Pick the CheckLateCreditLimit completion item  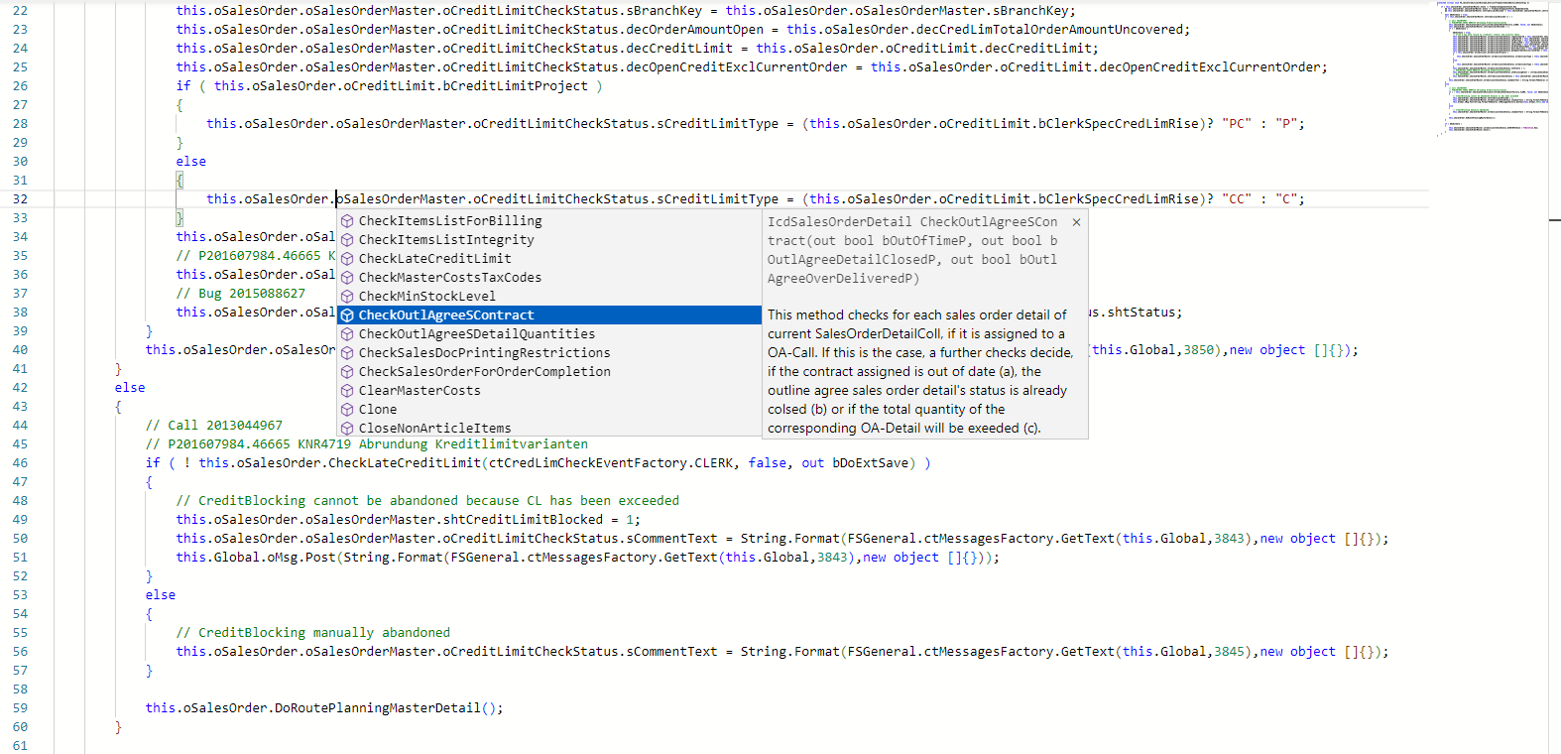click(x=548, y=259)
